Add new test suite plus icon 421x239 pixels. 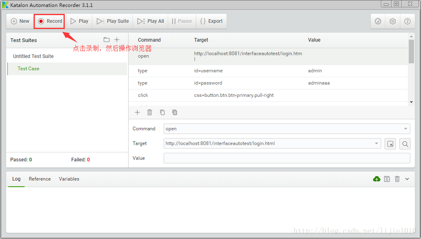[x=117, y=40]
